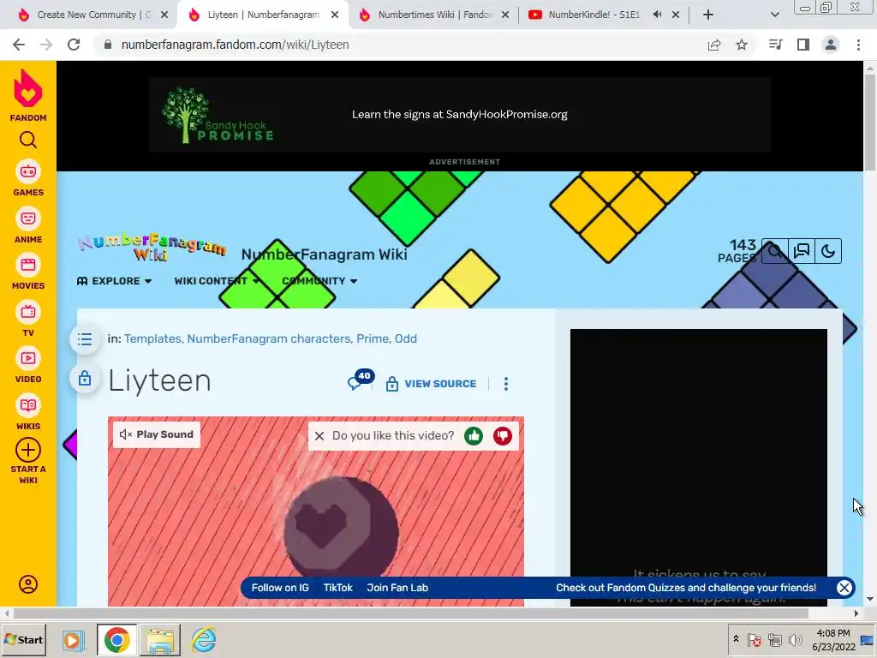Open the table of contents list icon
Screen dimensions: 877x658
coord(85,339)
